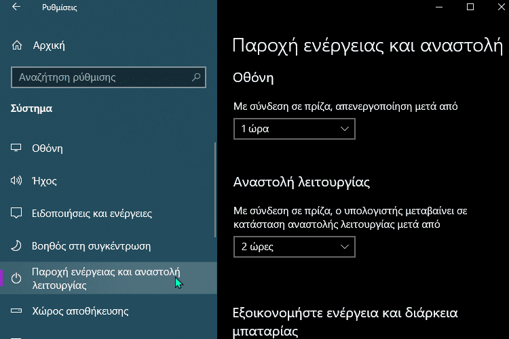
Task: Click the sidebar vertical scrollbar
Action: pos(215,190)
